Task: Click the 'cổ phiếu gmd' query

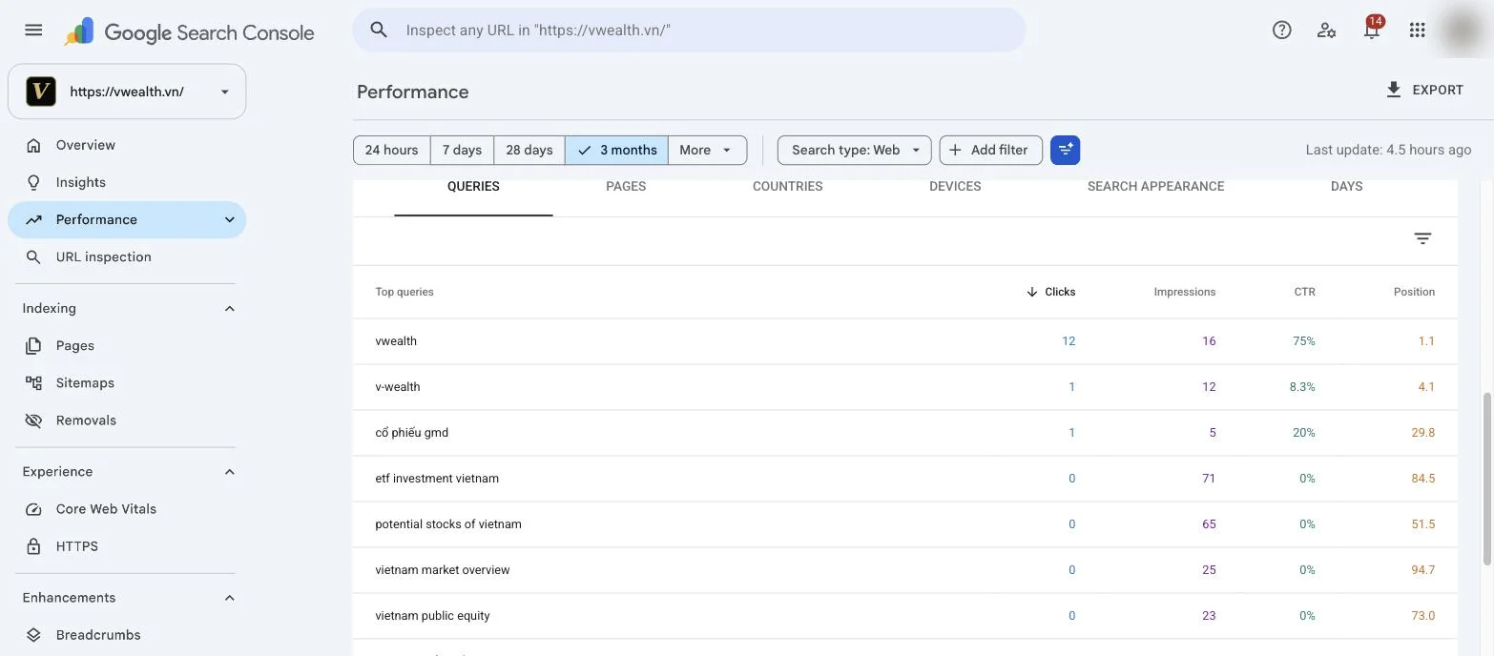Action: tap(411, 433)
